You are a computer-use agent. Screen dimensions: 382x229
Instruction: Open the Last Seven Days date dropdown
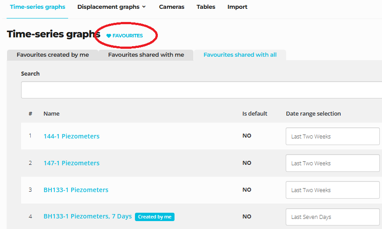tap(333, 217)
